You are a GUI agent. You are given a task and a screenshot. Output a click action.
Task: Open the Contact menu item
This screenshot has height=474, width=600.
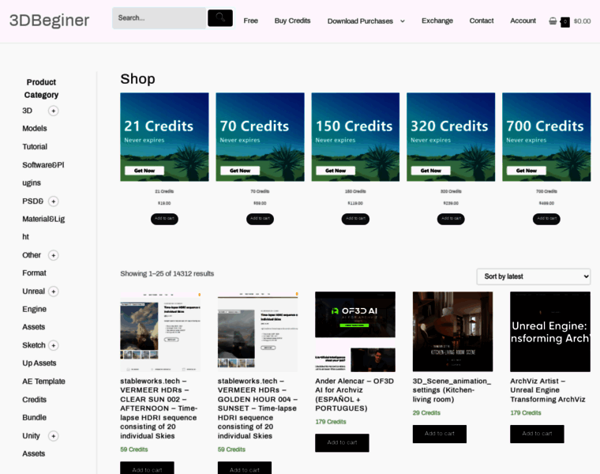[482, 21]
